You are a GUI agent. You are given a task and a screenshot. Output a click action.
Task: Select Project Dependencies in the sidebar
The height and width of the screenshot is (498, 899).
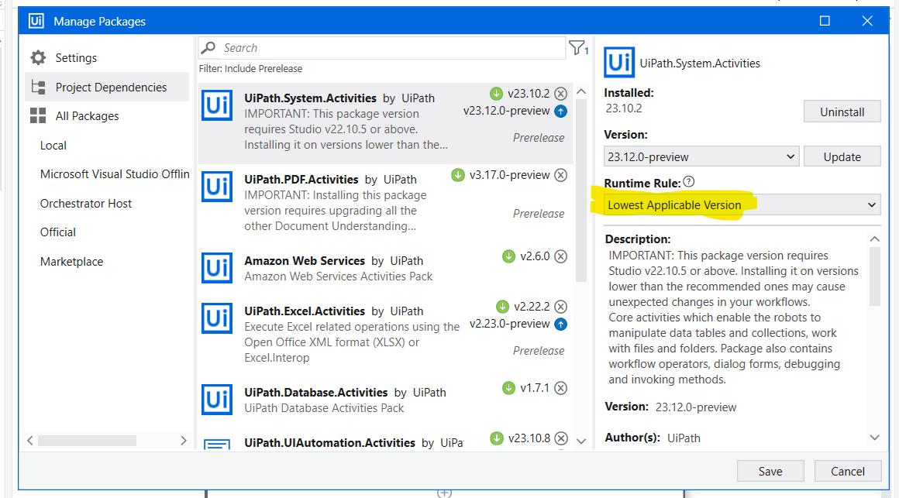107,87
